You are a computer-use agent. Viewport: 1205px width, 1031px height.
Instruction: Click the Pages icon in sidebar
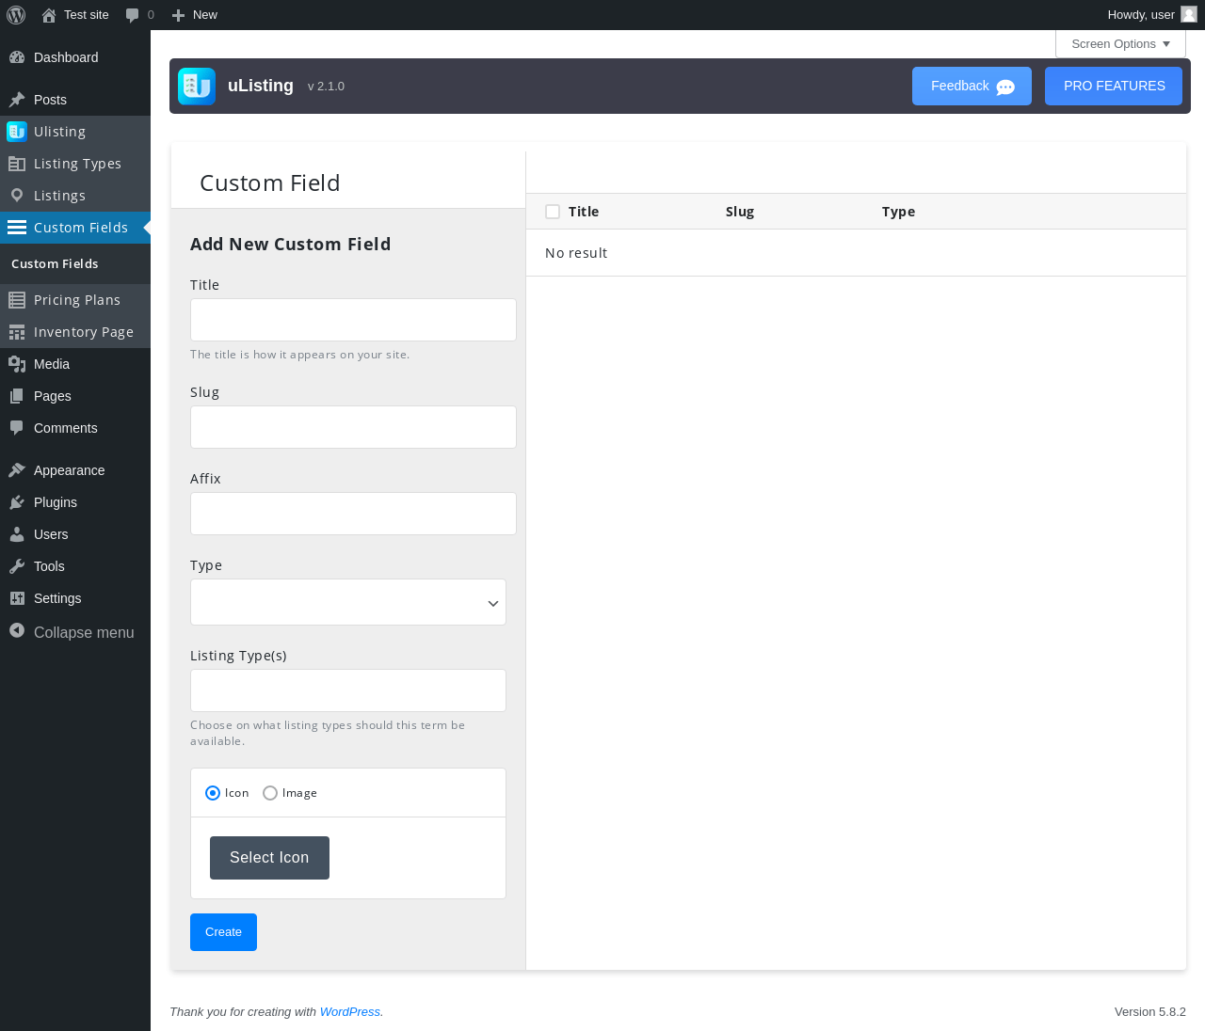(x=17, y=396)
